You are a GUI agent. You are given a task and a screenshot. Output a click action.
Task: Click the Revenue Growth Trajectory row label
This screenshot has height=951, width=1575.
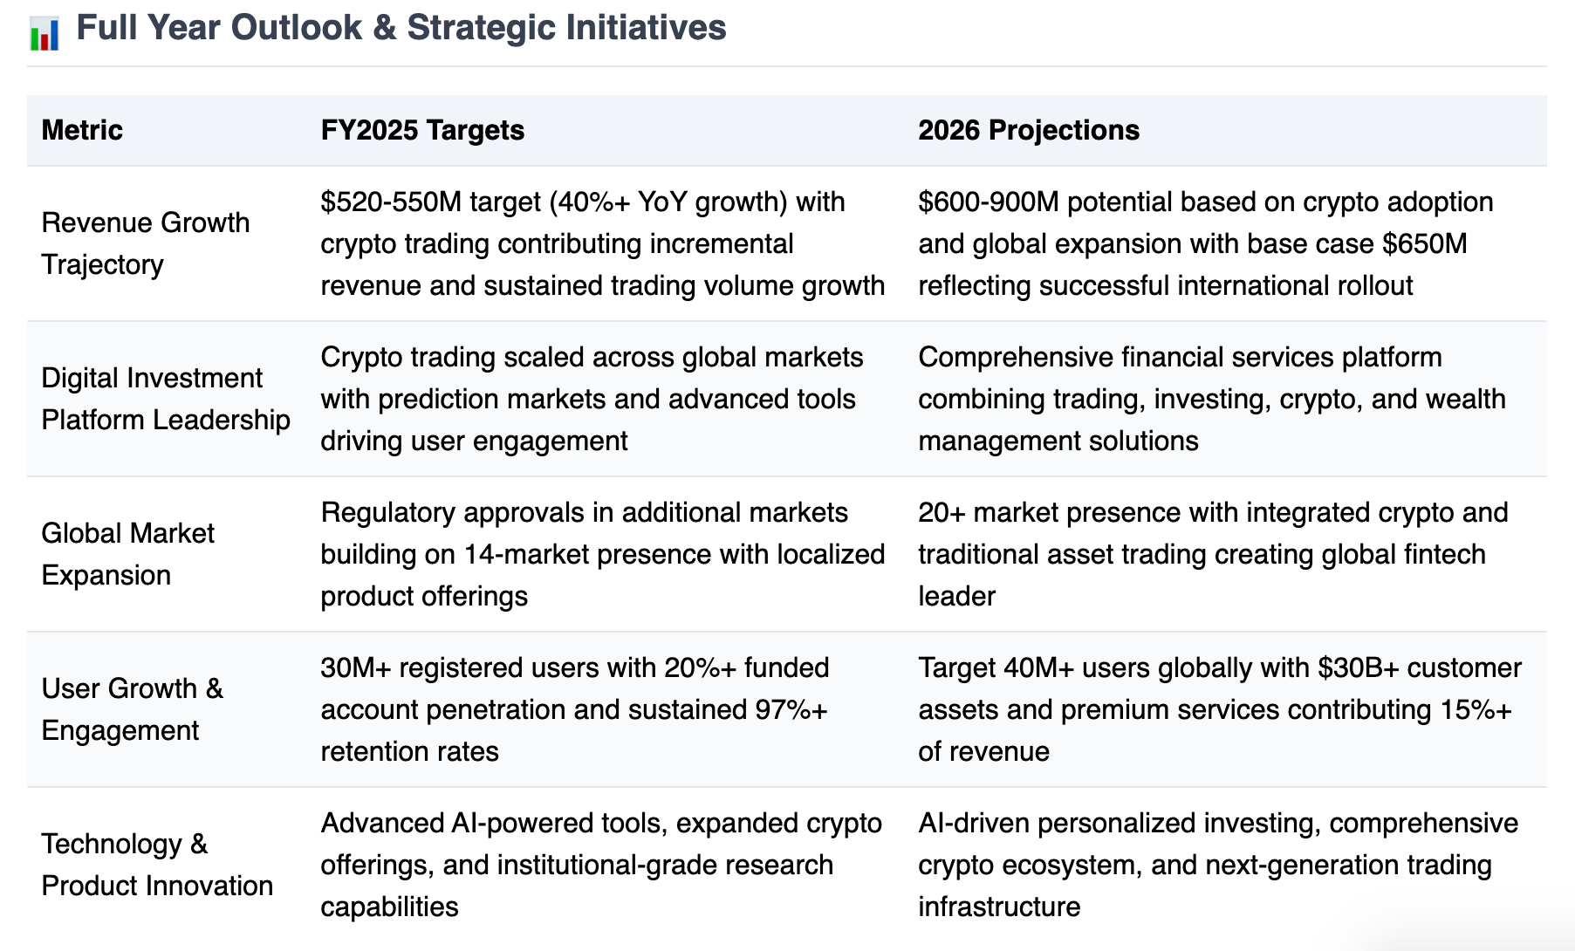(146, 243)
